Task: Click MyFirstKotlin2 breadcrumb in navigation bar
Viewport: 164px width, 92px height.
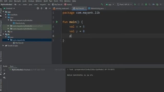Action: [x=7, y=5]
